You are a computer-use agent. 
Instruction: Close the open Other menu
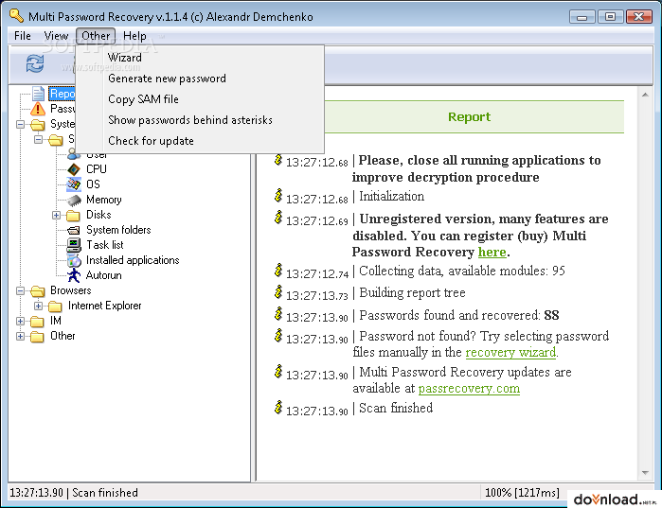point(96,36)
